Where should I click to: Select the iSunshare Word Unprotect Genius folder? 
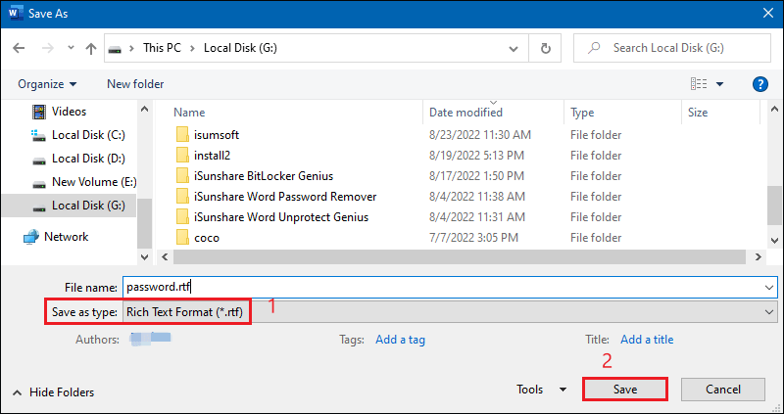[x=281, y=216]
